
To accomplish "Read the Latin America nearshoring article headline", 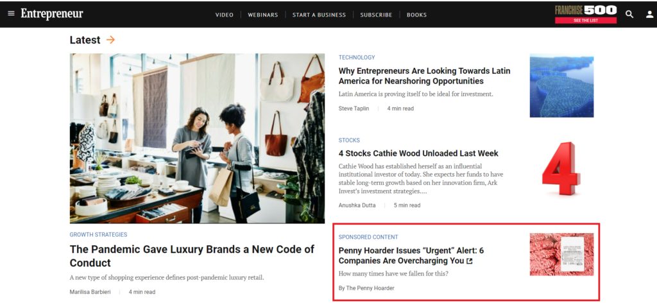I will pyautogui.click(x=425, y=76).
